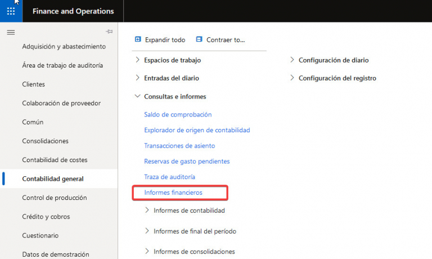432x259 pixels.
Task: Collapse Consultas e informes section
Action: click(138, 96)
